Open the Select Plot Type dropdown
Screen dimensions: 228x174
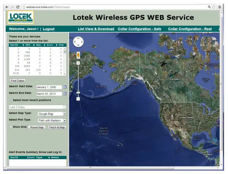65,121
